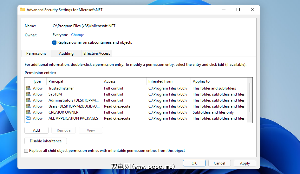Screen dimensions: 300x174
Task: Enable Replace all child object permission entries
Action: [26, 151]
